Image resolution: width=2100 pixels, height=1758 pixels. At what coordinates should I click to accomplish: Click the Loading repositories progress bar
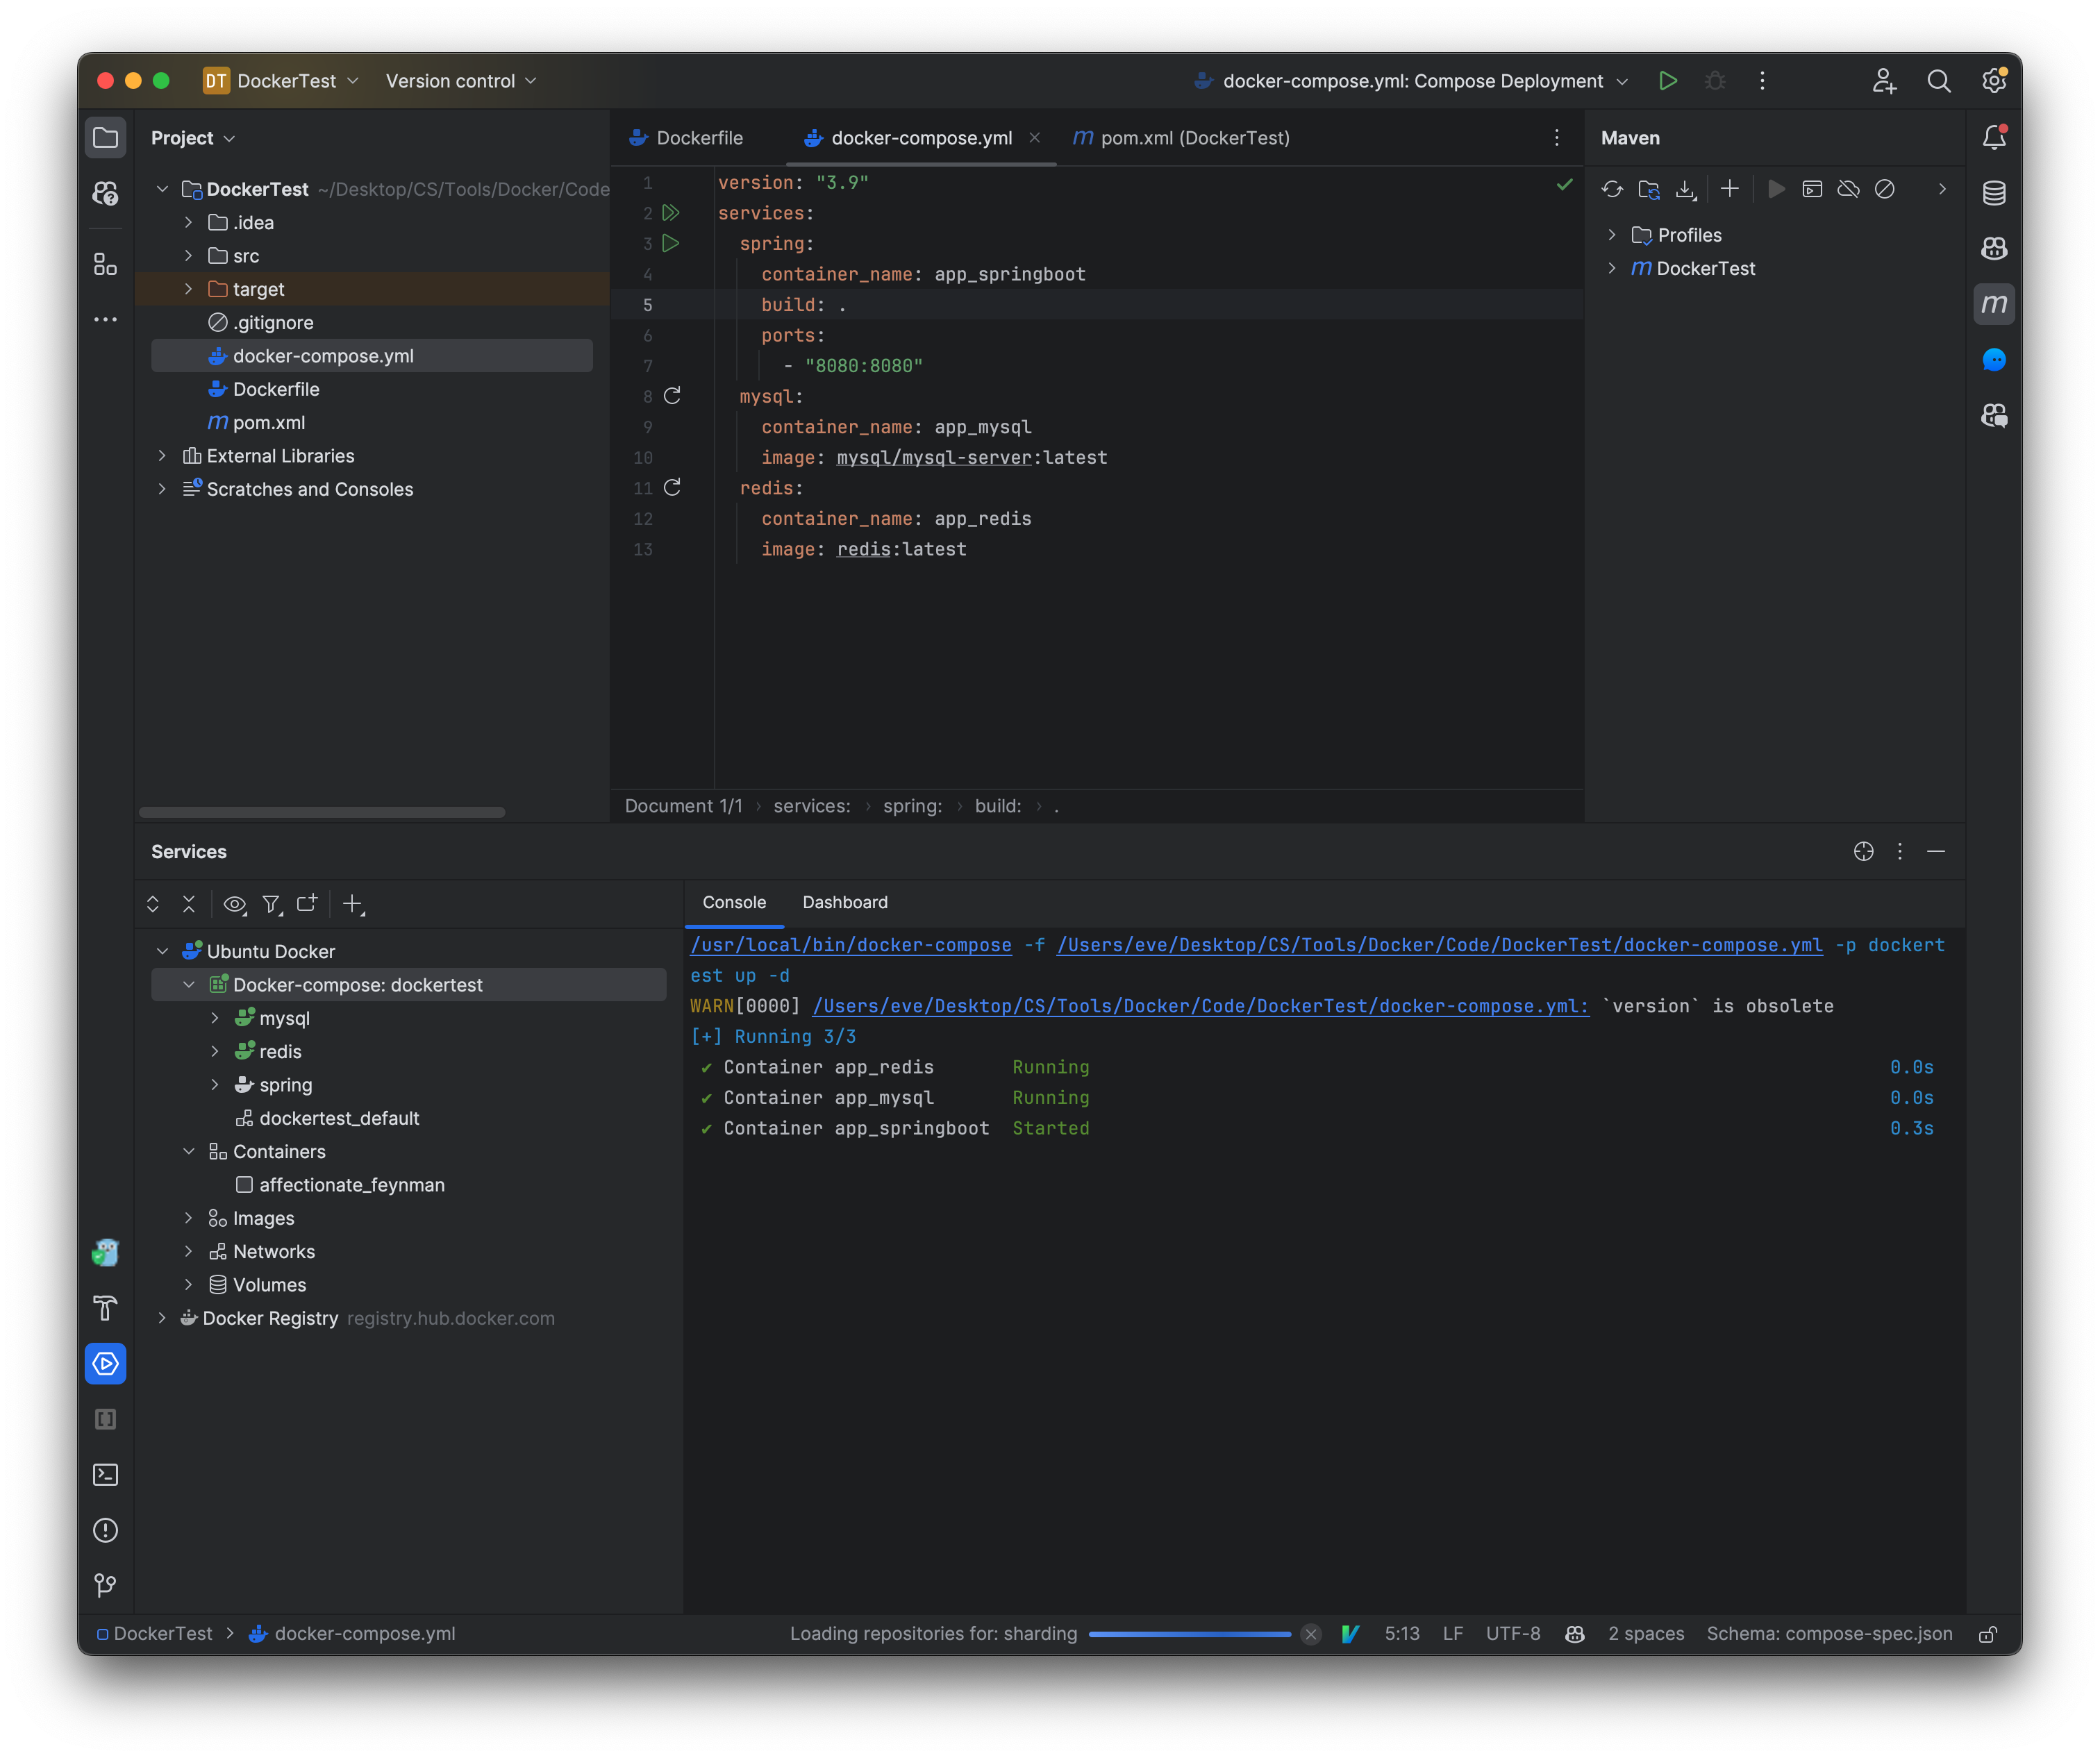tap(1190, 1634)
